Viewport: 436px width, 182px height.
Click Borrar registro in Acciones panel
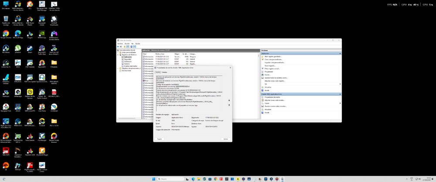[x=271, y=65]
